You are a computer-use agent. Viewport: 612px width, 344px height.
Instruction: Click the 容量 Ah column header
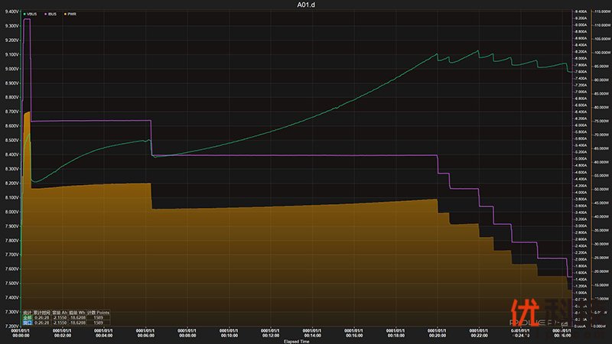tap(59, 312)
